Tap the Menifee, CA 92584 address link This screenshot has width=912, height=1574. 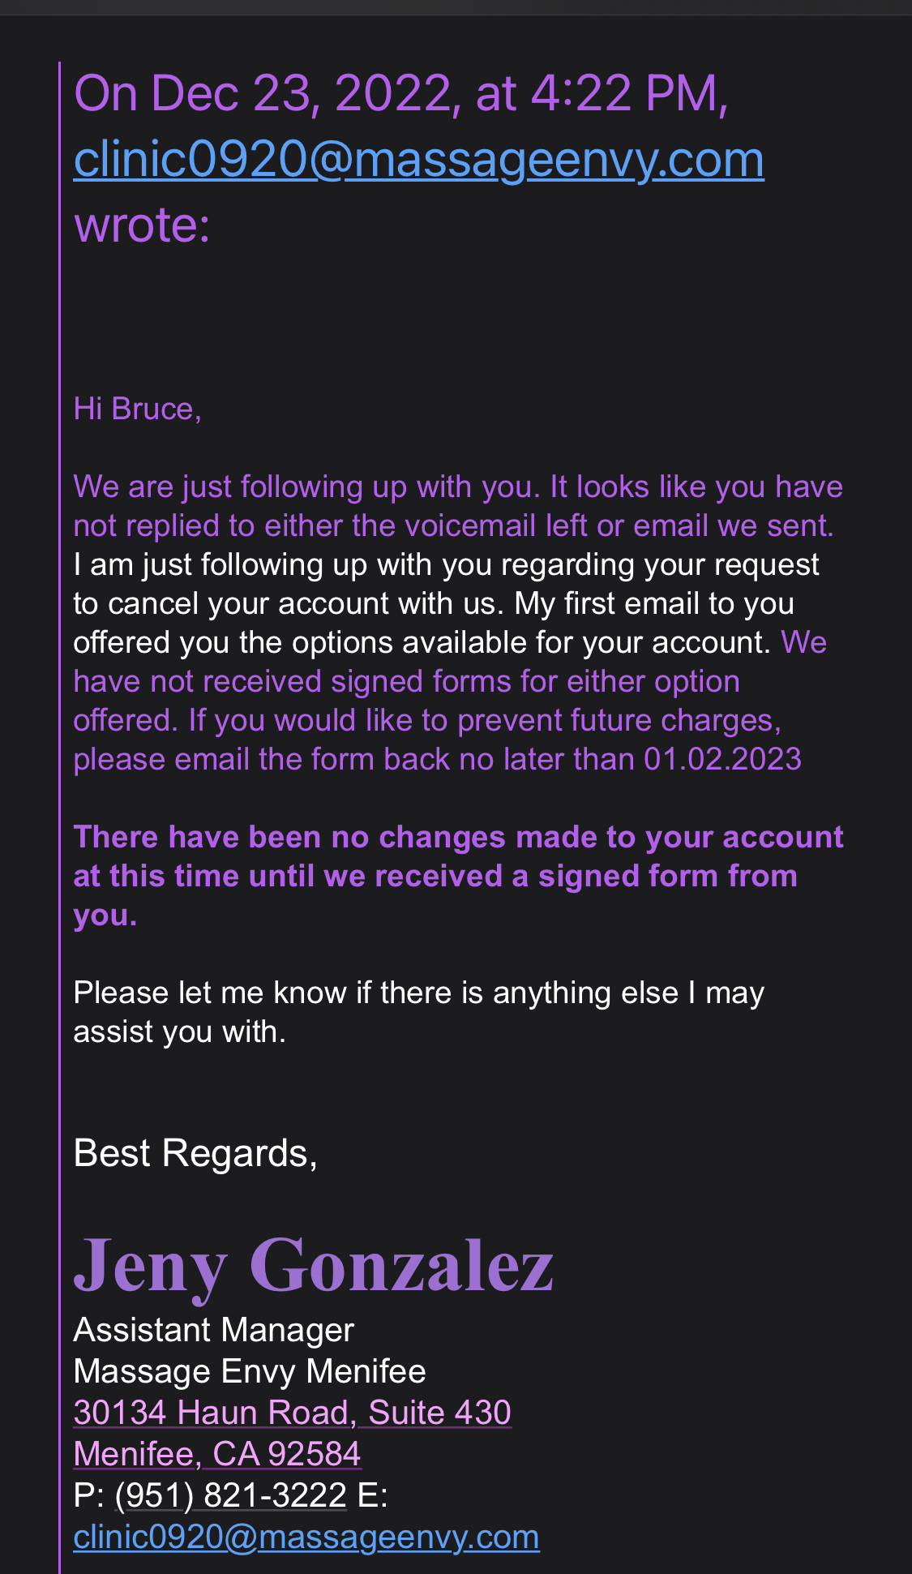tap(217, 1454)
